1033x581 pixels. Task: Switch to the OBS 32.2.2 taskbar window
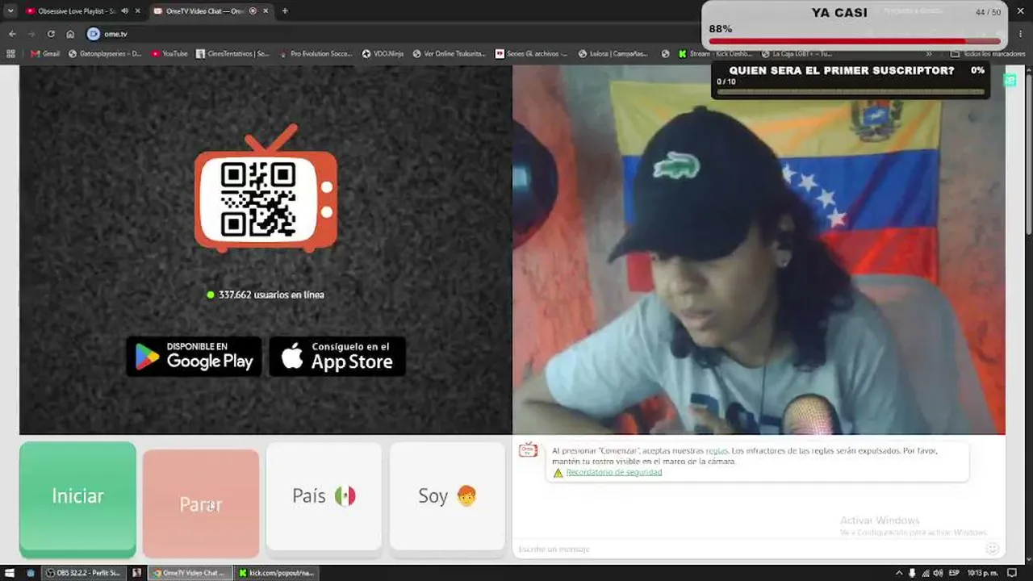[x=83, y=573]
